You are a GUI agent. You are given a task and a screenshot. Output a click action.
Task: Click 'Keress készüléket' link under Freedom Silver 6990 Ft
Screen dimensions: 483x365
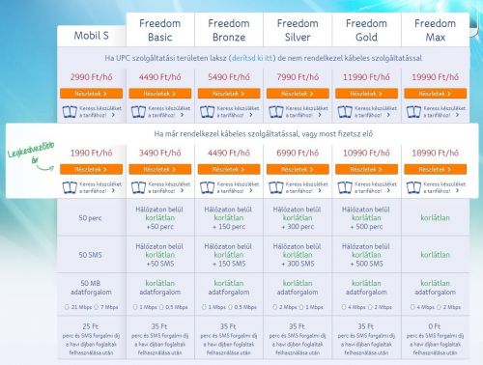point(307,187)
